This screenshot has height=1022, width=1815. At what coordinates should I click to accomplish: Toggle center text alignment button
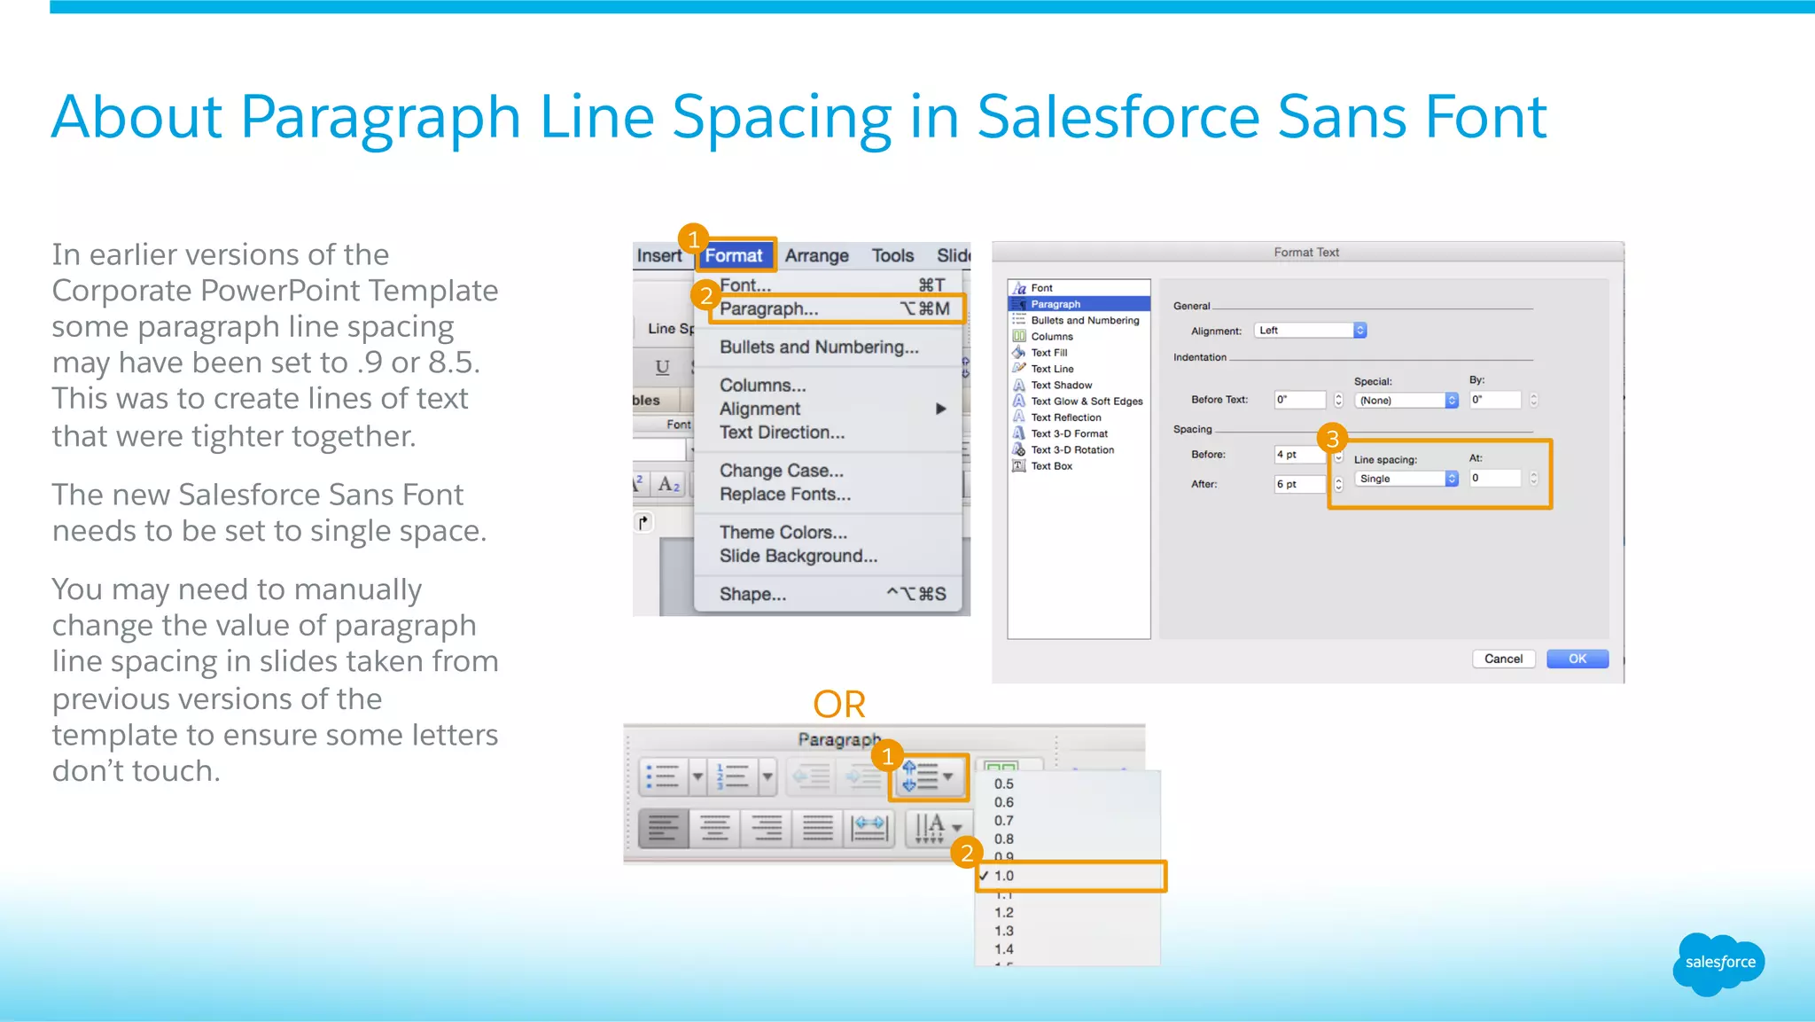click(x=715, y=829)
